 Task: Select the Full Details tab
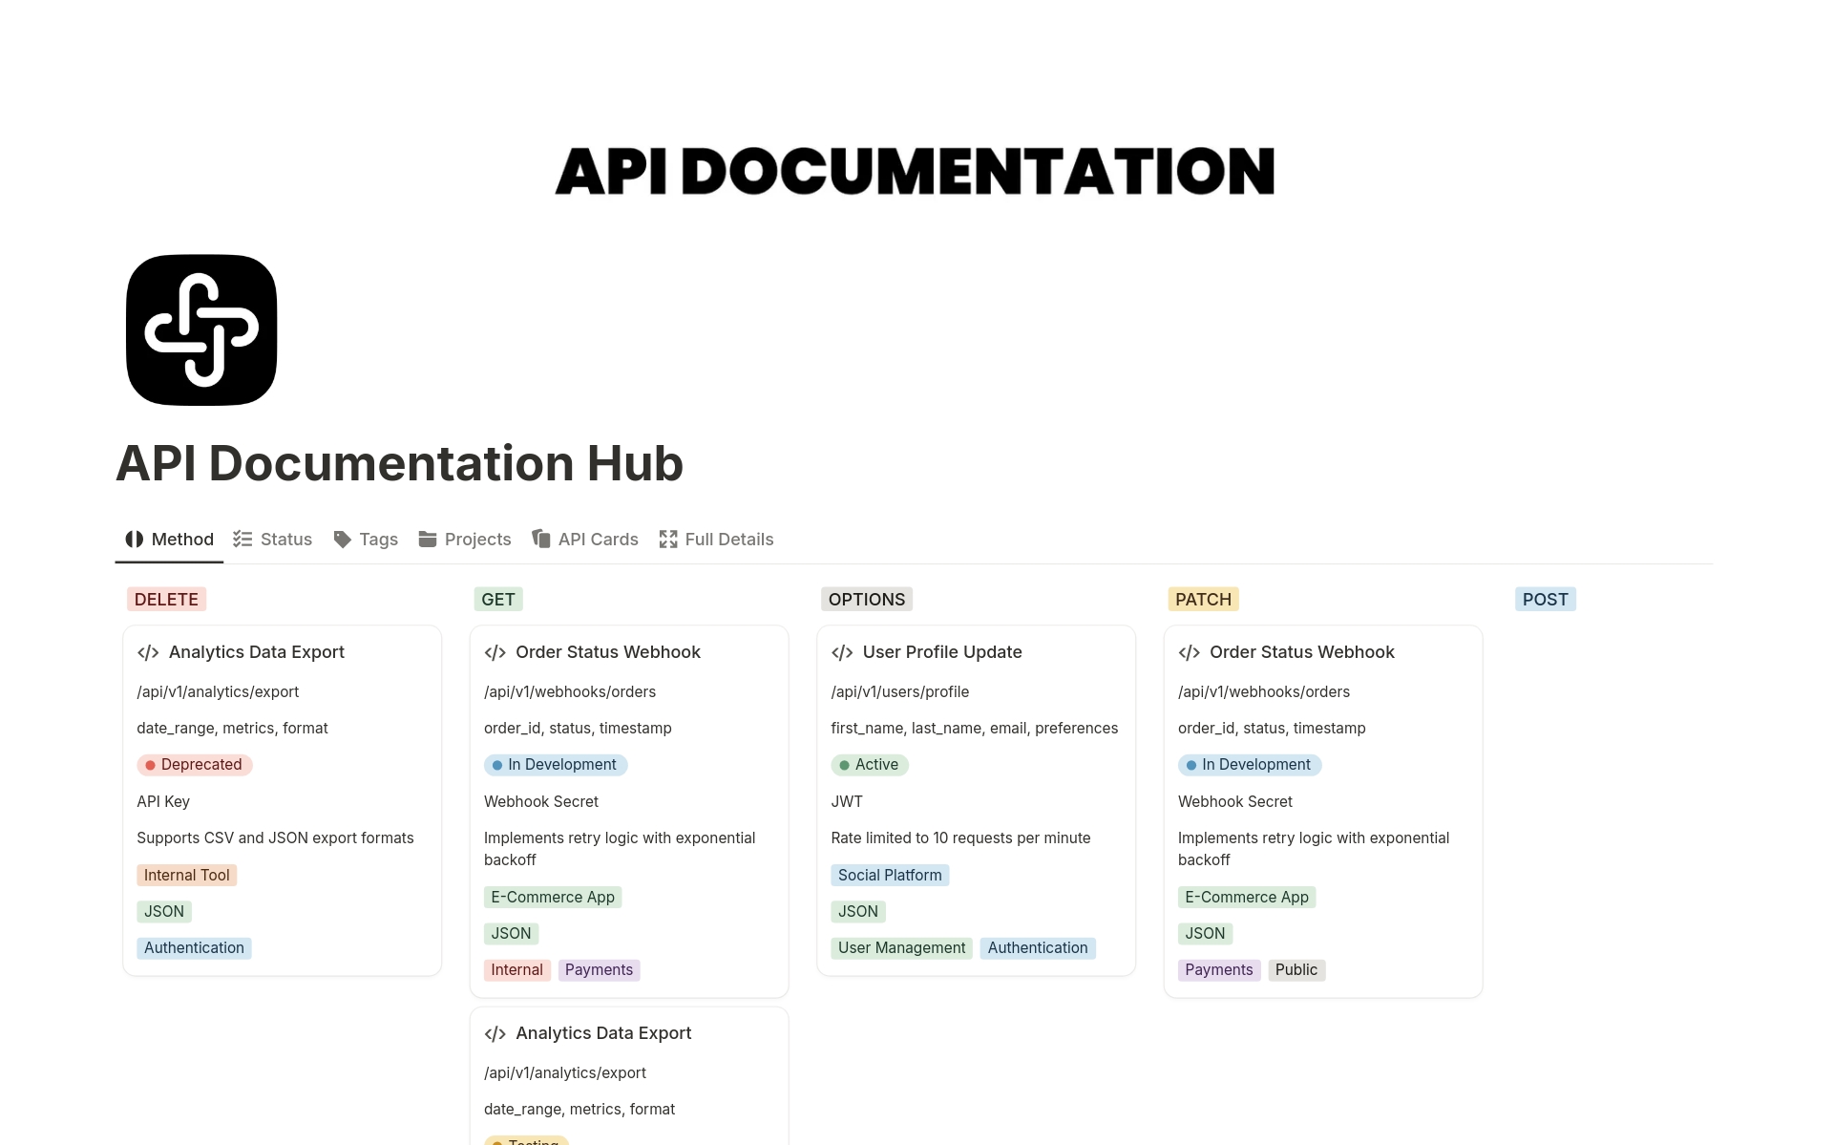716,540
